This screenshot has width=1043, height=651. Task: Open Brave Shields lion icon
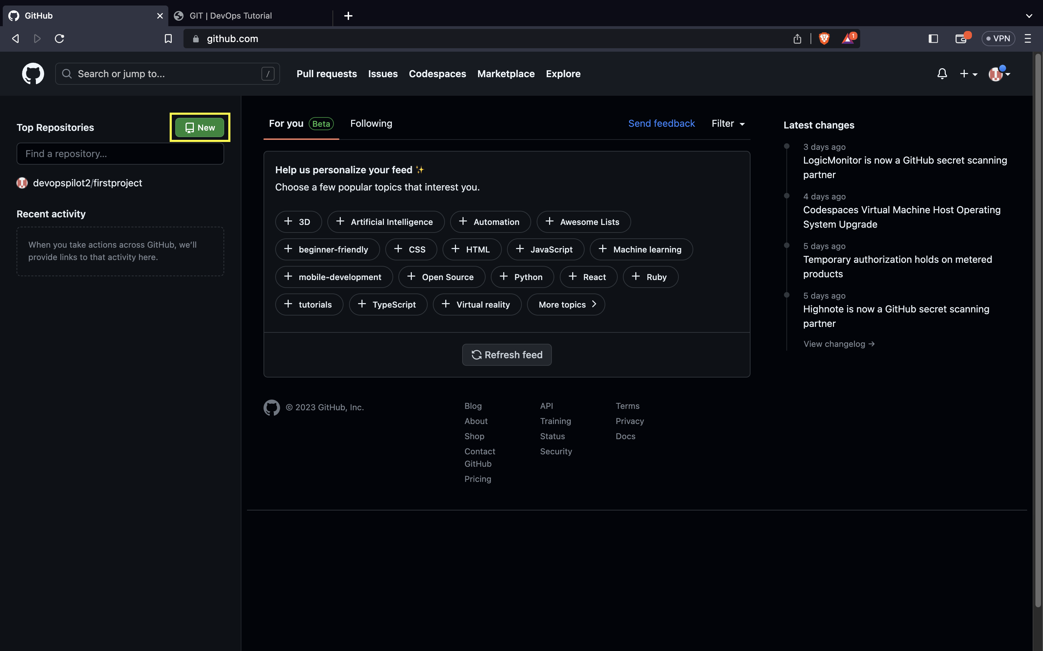pos(824,39)
